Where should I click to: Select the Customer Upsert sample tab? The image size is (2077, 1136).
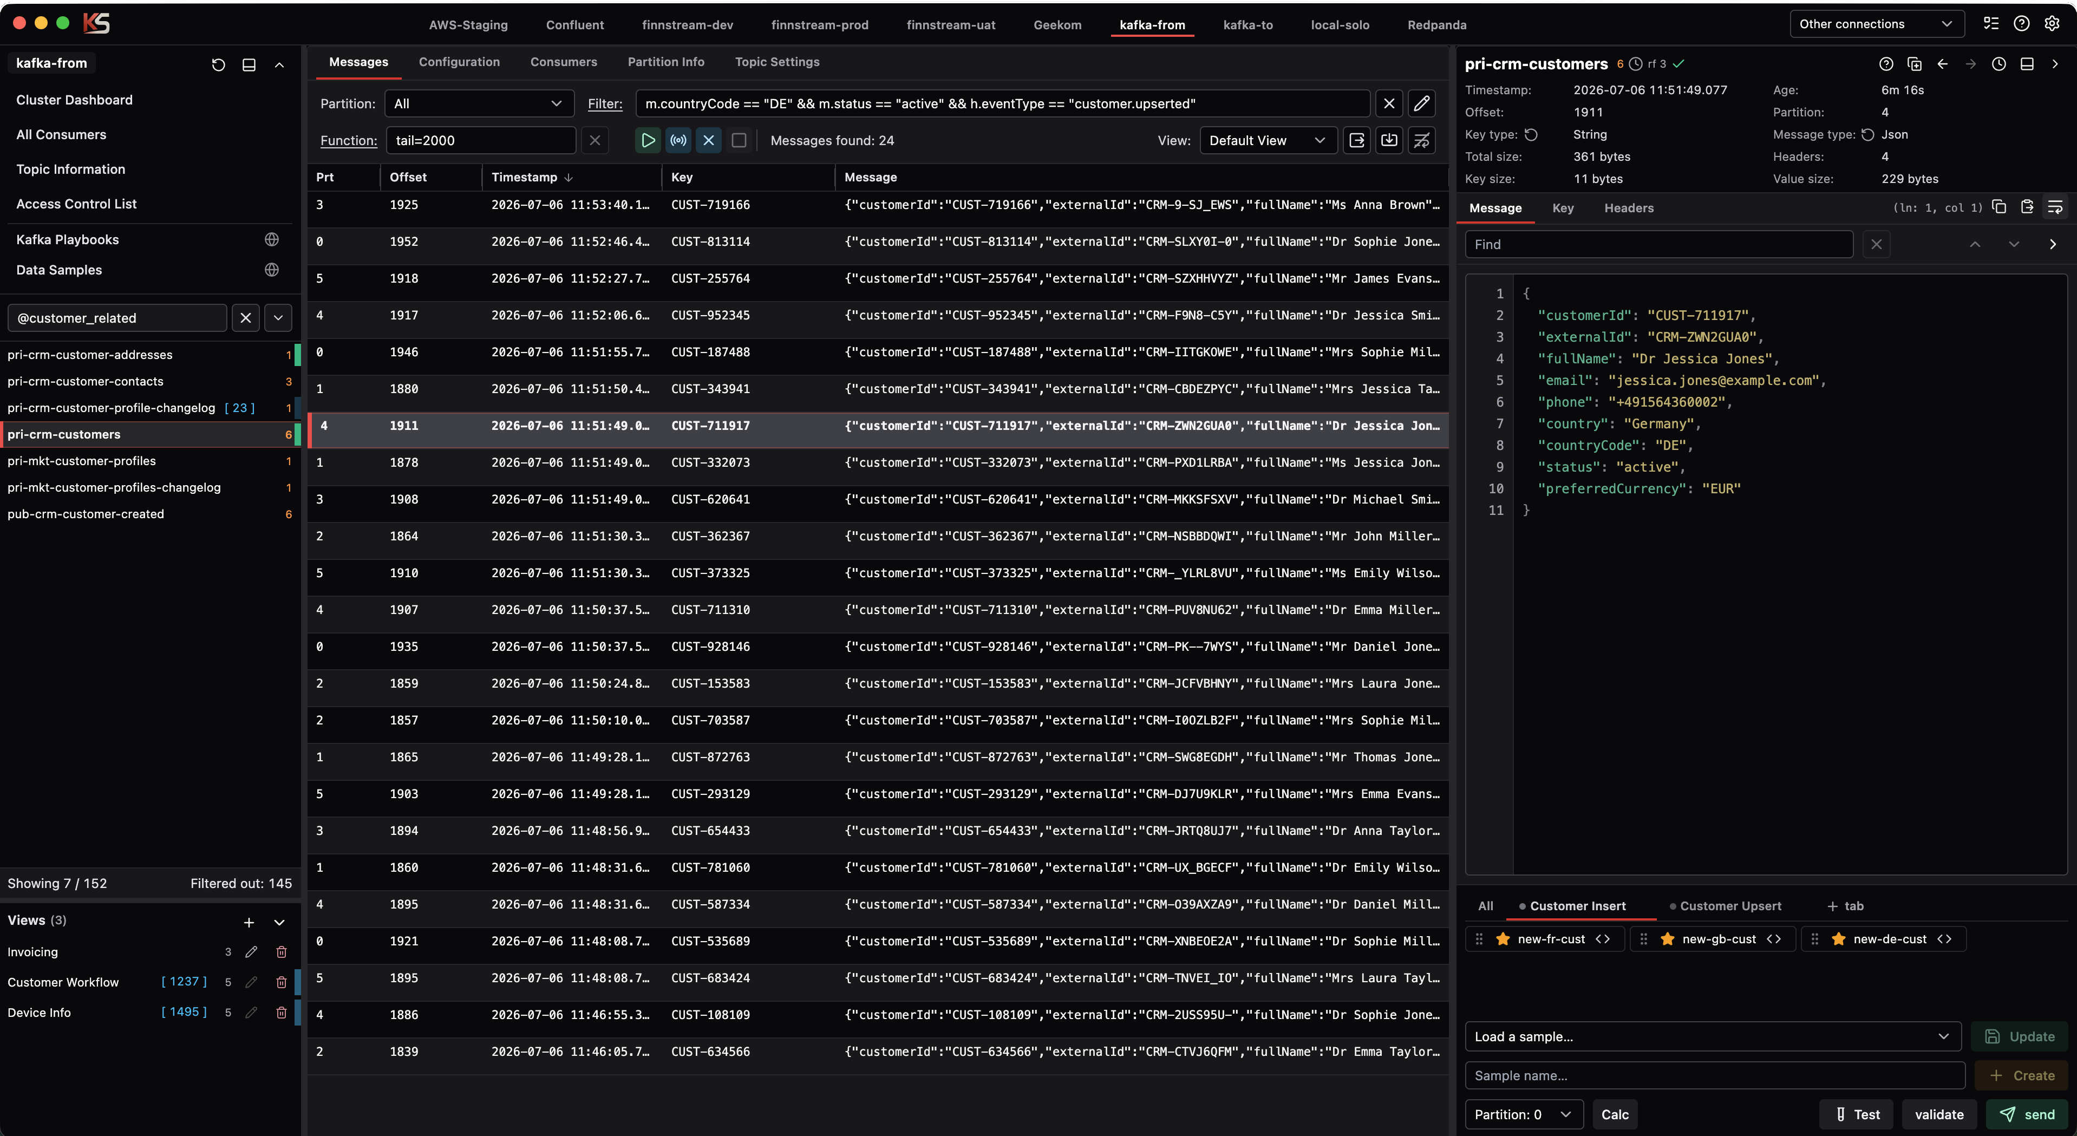point(1726,906)
